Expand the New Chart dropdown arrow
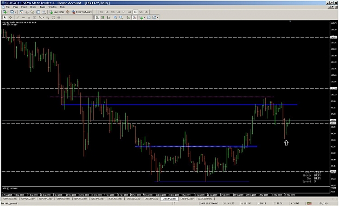The image size is (339, 206). coord(8,12)
